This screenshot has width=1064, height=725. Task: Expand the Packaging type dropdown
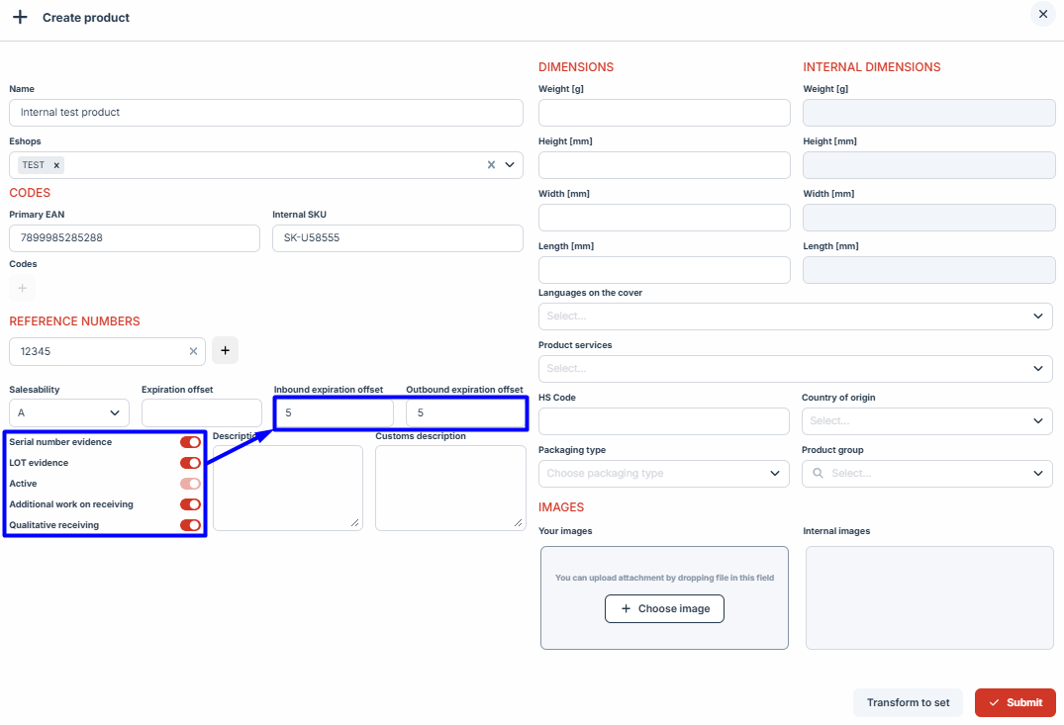663,474
